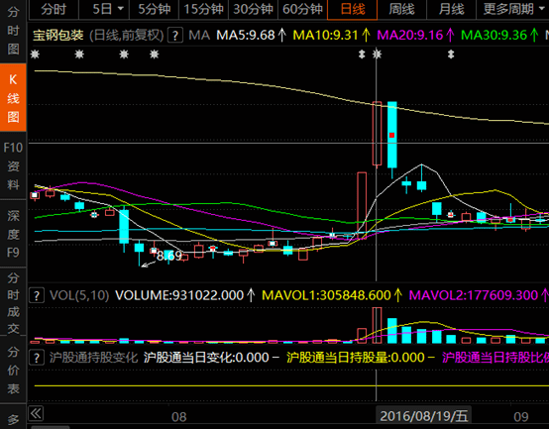The height and width of the screenshot is (429, 549).
Task: Click the 沪股通持股变化 indicator name
Action: click(93, 358)
